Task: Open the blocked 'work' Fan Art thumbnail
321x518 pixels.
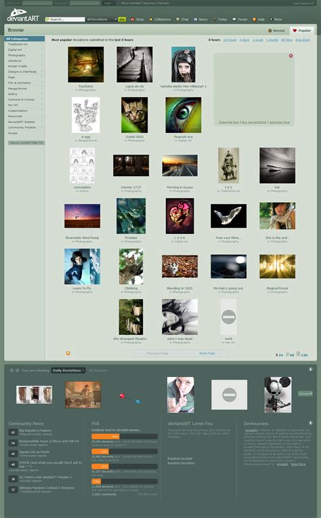Action: 229,317
